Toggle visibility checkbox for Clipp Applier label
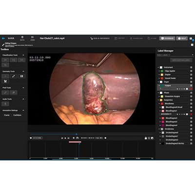This screenshot has width=195, height=195. tap(191, 71)
